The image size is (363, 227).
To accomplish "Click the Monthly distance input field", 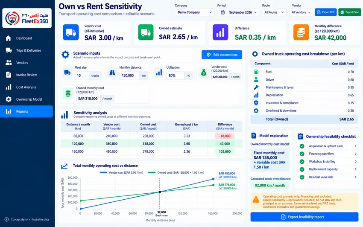I will (129, 76).
